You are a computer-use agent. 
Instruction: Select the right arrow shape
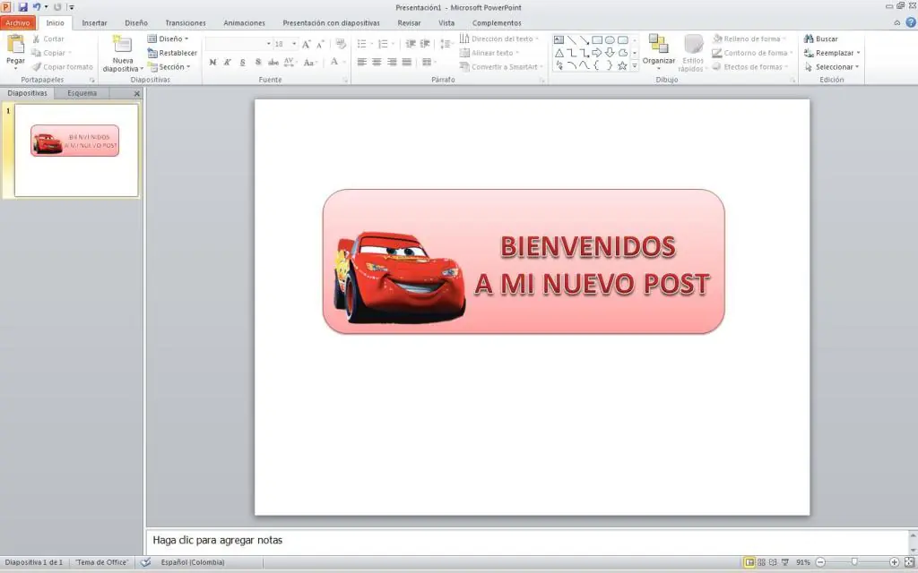597,53
